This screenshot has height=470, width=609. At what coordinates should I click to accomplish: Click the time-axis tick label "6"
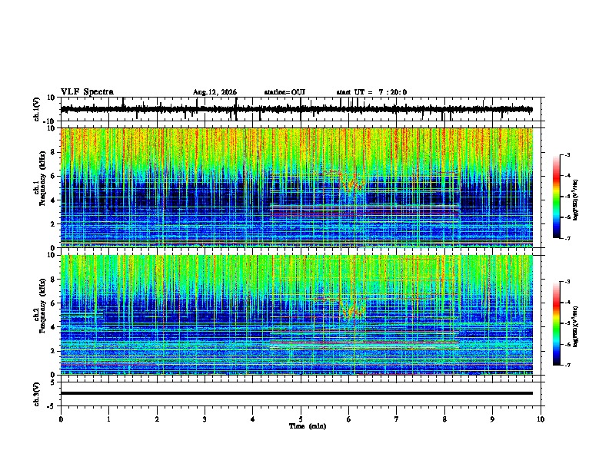pyautogui.click(x=349, y=419)
